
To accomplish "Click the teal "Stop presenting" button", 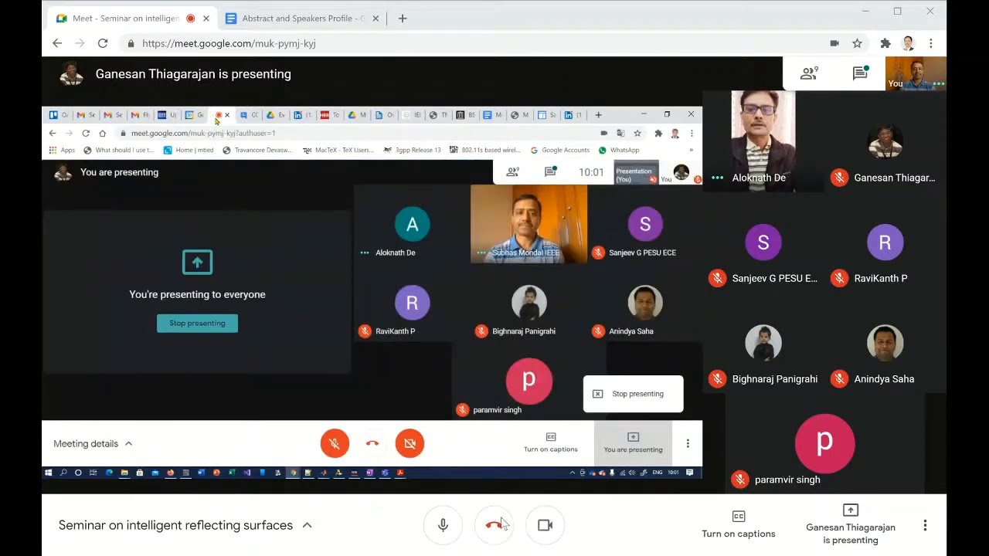I will click(197, 324).
